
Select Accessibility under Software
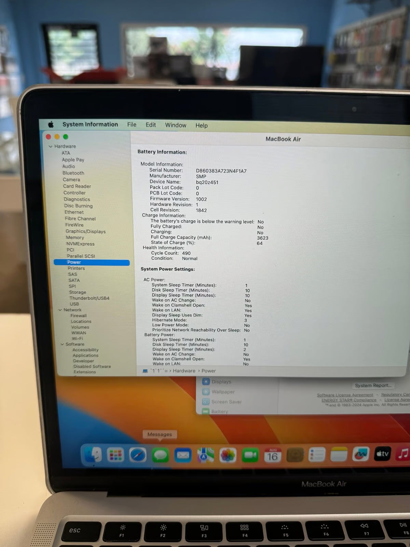pos(85,350)
